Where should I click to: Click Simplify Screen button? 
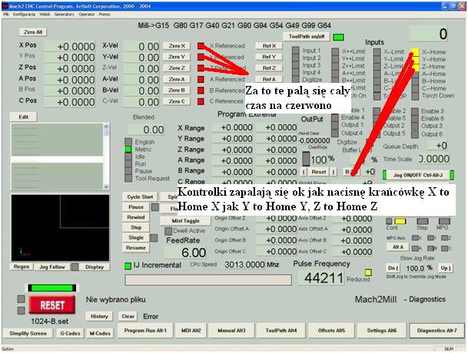pos(28,333)
